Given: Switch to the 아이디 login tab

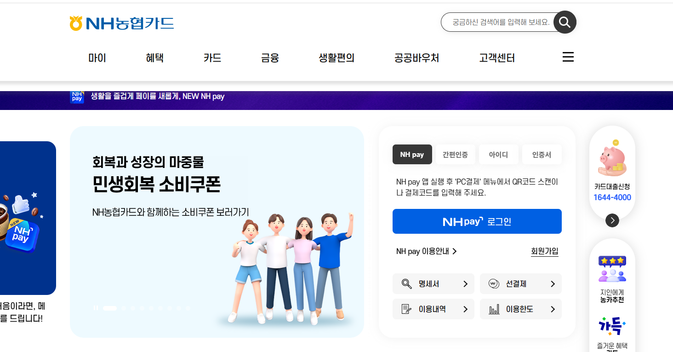Looking at the screenshot, I should [498, 155].
